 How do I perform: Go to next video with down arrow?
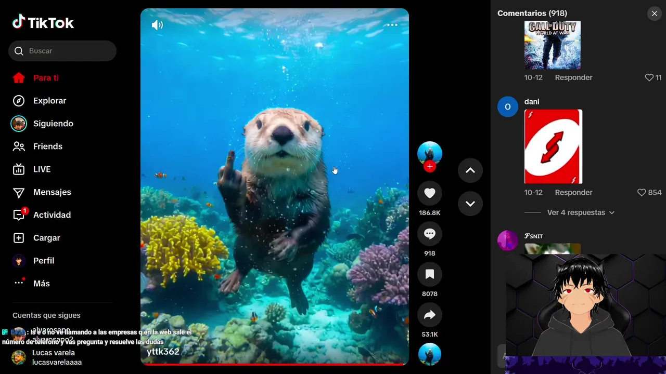[x=470, y=204]
